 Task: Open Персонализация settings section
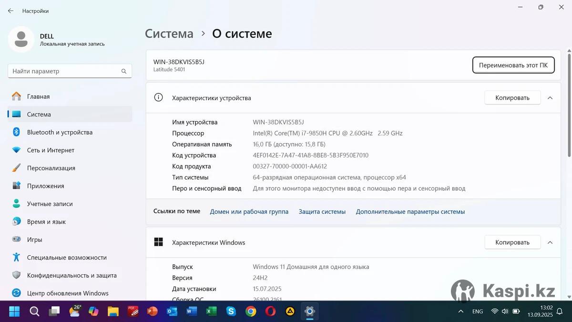(x=51, y=168)
